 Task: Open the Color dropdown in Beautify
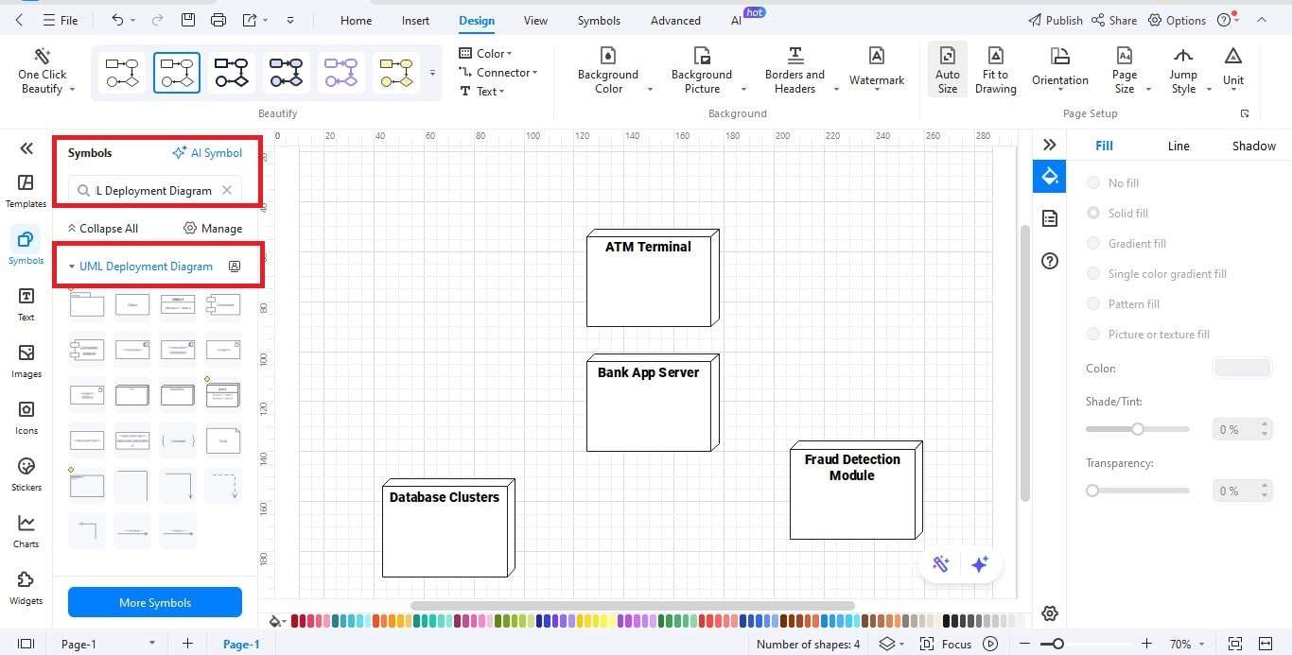485,53
